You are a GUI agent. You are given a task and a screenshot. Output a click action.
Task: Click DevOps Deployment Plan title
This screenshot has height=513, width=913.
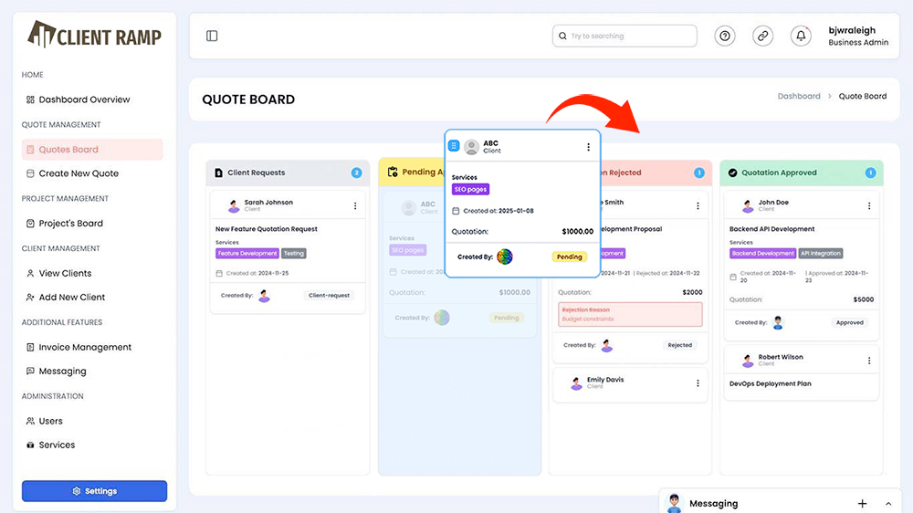770,384
